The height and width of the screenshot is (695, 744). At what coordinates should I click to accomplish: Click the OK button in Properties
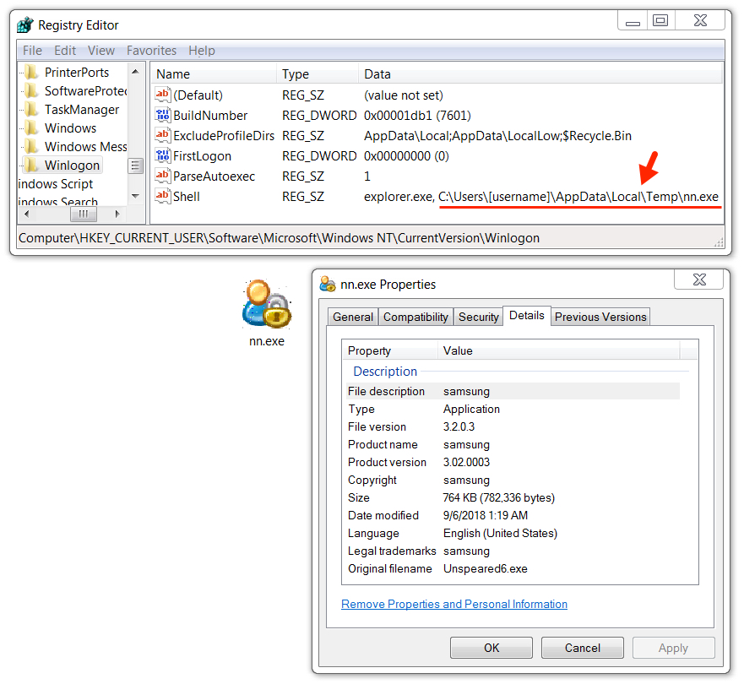point(491,648)
